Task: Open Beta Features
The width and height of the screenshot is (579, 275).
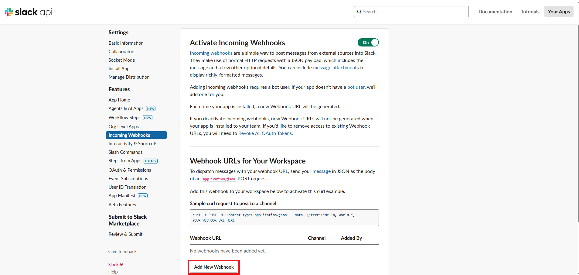Action: [122, 205]
